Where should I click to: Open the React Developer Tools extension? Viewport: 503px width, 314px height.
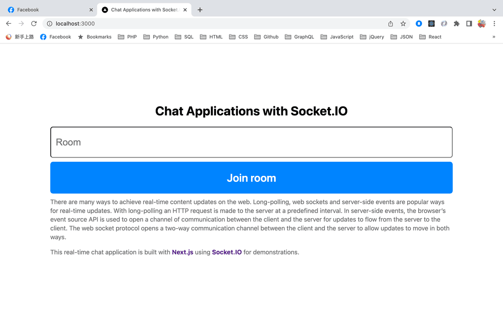coord(431,24)
